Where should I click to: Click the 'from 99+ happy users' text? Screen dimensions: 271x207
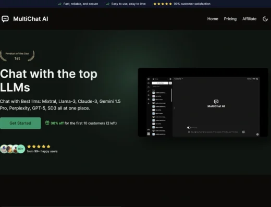42,151
